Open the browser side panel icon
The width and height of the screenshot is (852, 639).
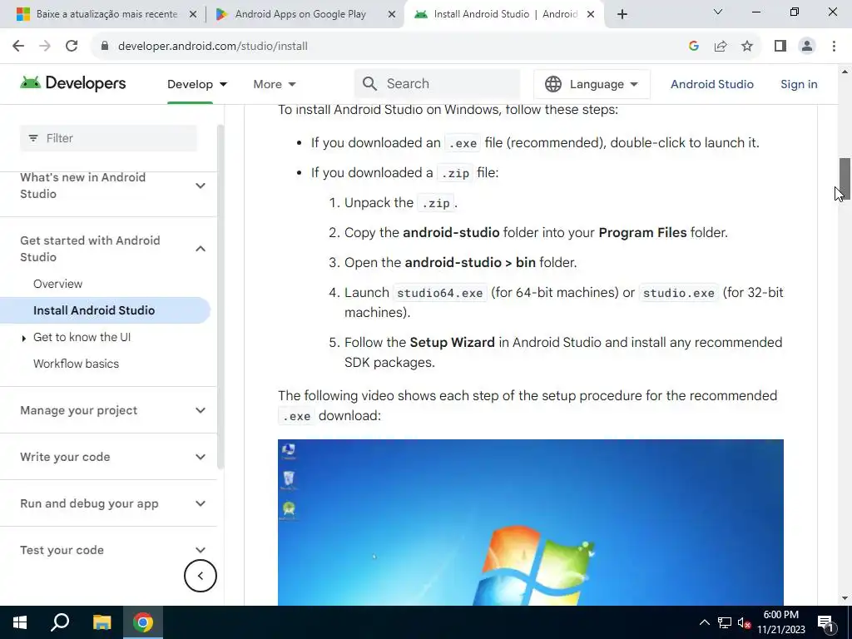coord(780,47)
